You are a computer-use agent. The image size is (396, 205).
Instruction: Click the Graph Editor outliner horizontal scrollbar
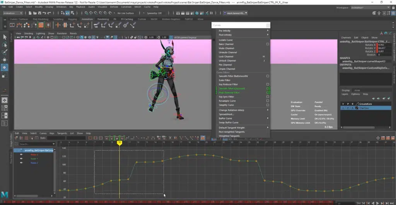click(x=27, y=196)
